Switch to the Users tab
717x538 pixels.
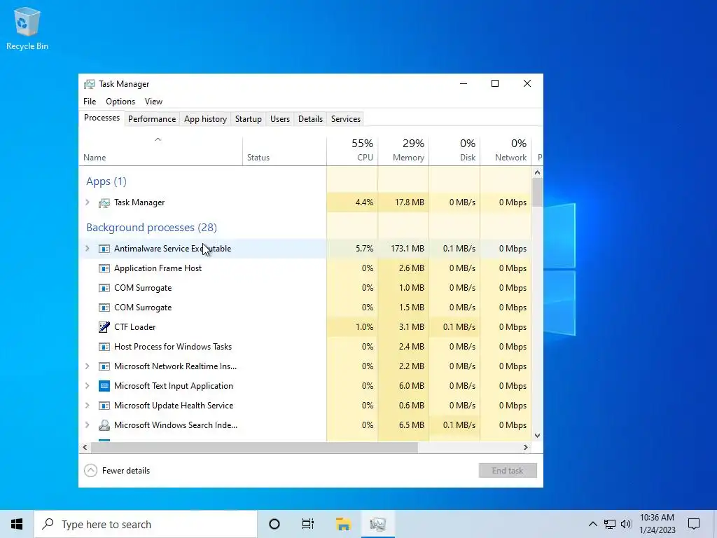click(280, 119)
